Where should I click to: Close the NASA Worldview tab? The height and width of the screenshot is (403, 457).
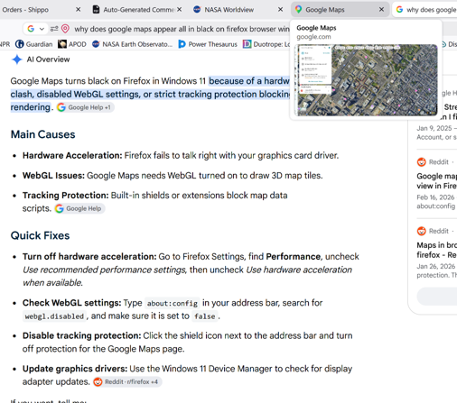[280, 10]
